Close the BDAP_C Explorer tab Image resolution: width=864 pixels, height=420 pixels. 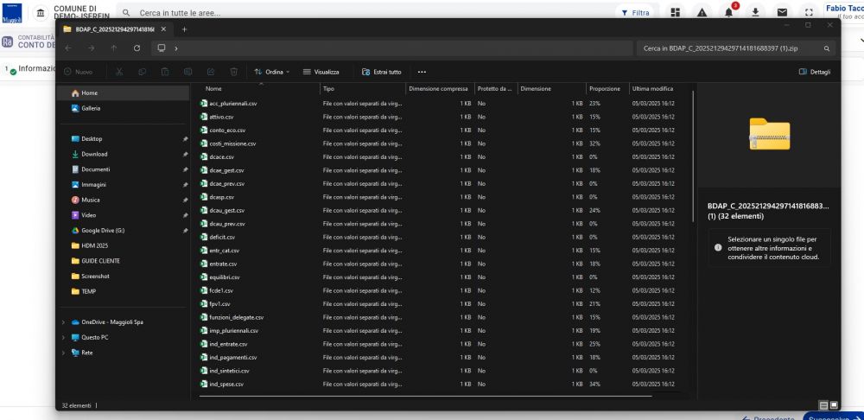coord(163,29)
